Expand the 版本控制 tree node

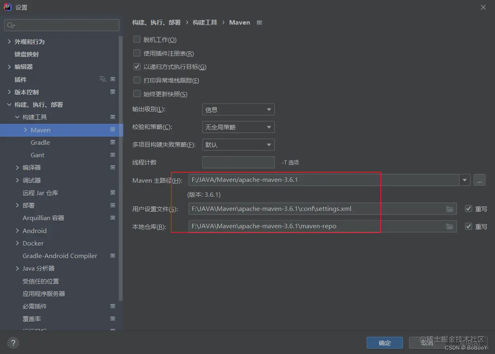(9, 92)
